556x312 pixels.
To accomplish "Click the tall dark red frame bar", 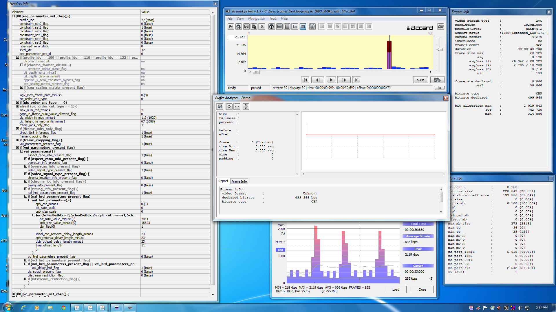I will (x=389, y=55).
